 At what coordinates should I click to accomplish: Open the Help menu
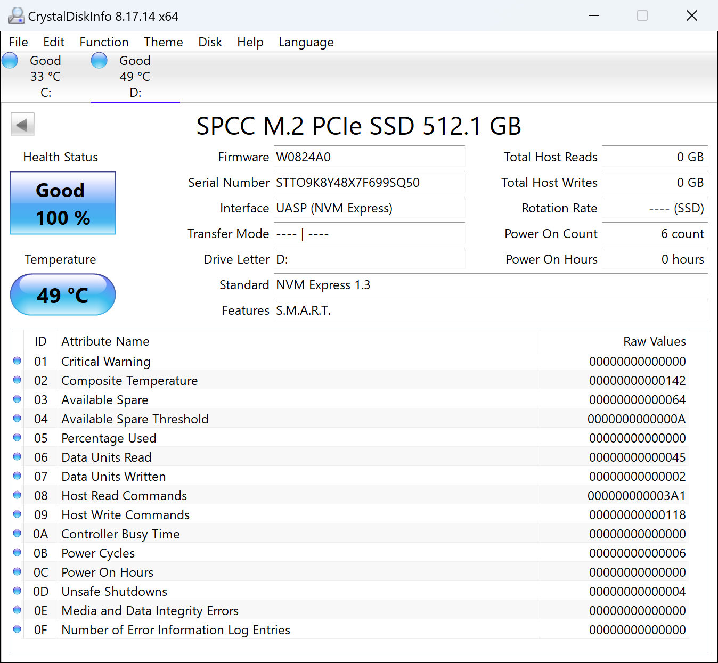pos(250,42)
